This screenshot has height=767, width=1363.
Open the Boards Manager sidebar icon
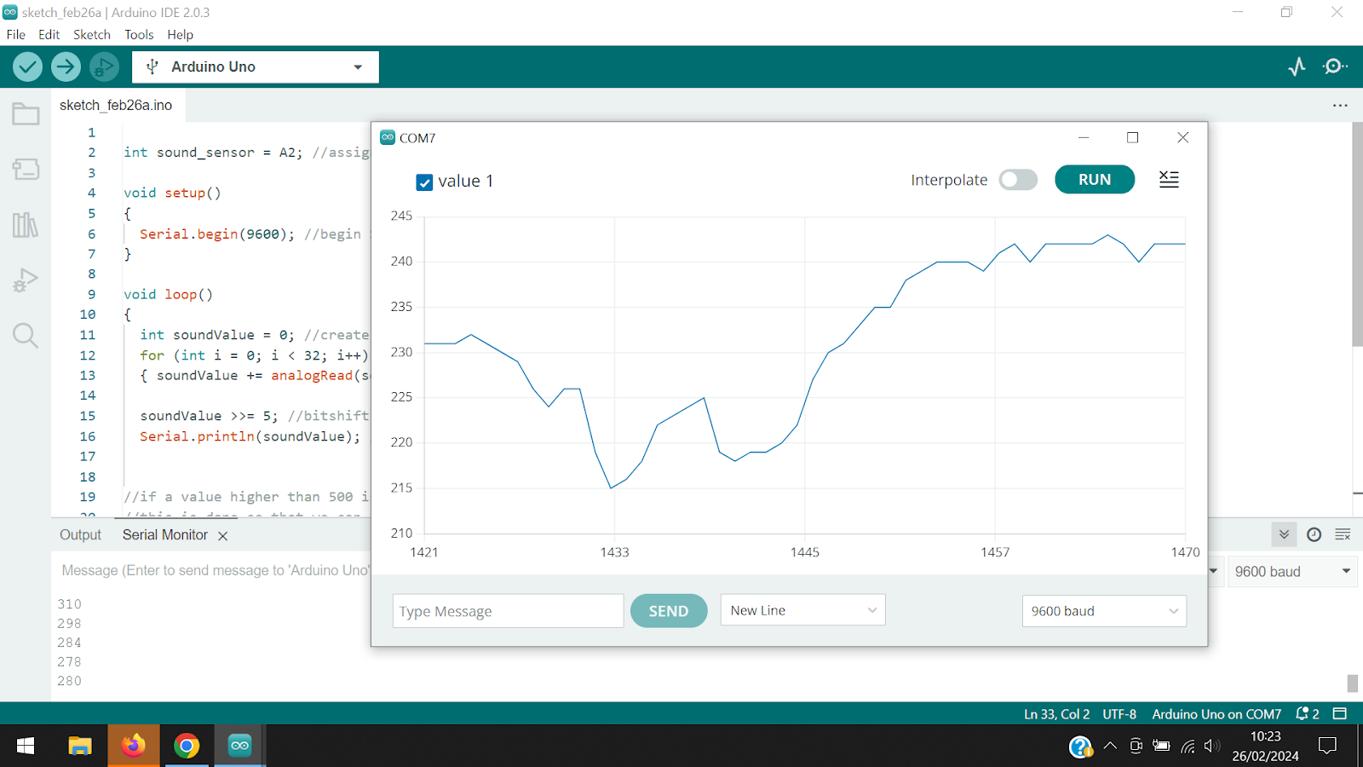click(x=26, y=169)
